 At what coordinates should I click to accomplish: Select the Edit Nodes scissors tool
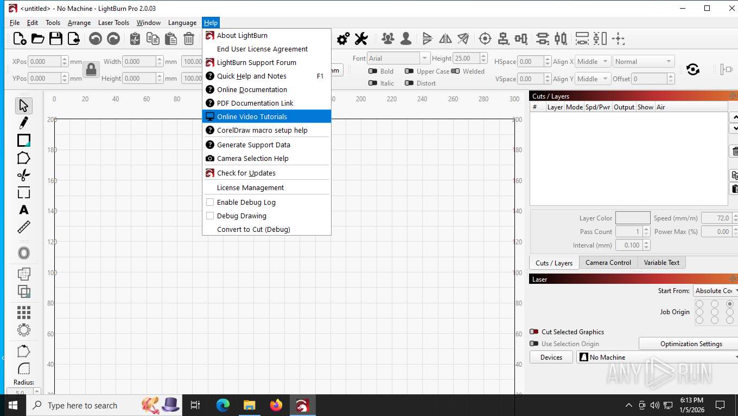point(23,175)
